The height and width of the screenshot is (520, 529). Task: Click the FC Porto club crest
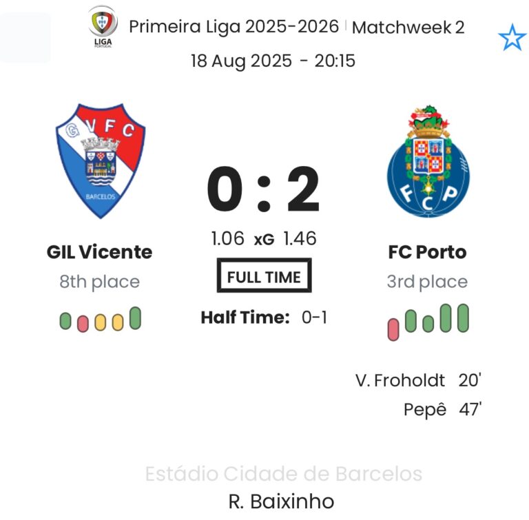[428, 162]
